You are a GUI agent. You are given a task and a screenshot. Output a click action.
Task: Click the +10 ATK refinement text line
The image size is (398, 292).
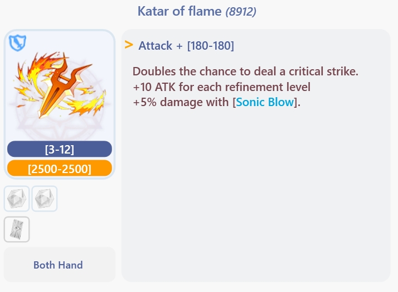221,87
